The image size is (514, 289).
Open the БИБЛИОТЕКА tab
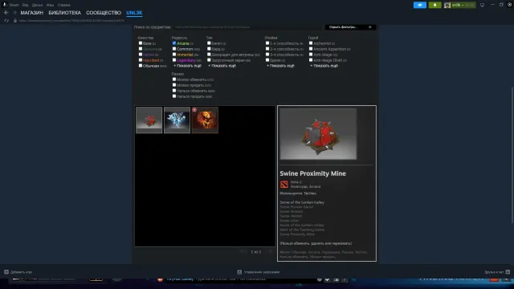point(64,13)
